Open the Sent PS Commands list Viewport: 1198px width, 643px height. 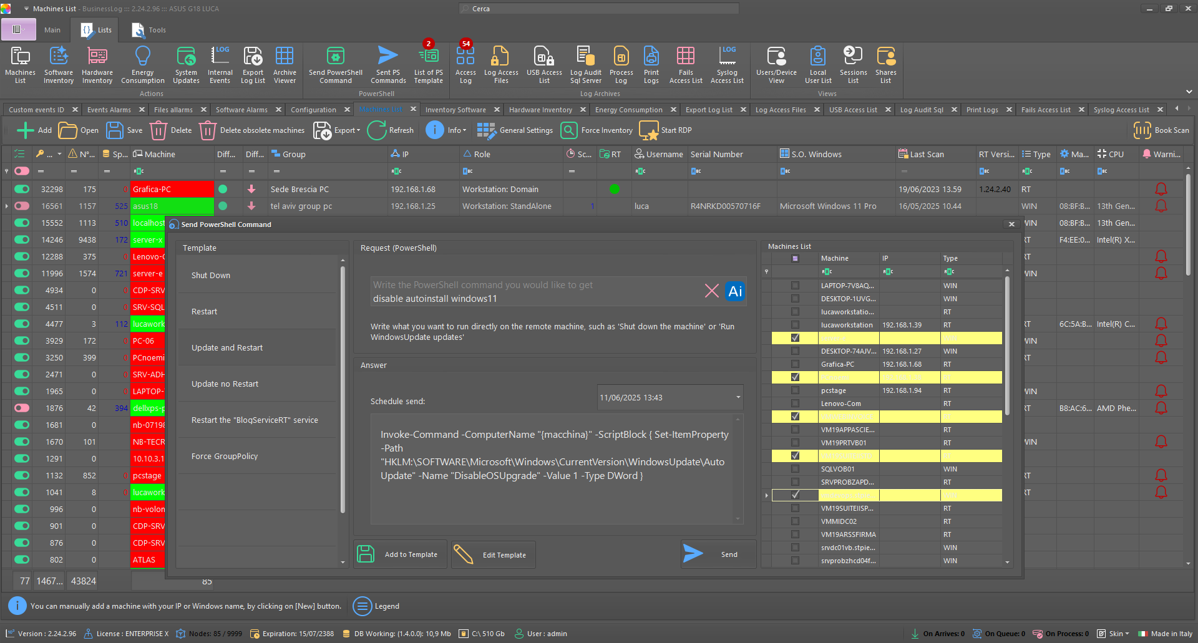[x=387, y=64]
